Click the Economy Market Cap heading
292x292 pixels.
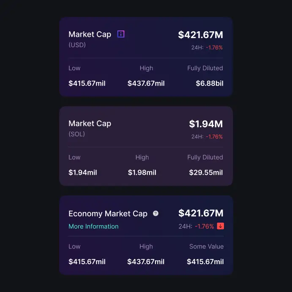point(108,214)
